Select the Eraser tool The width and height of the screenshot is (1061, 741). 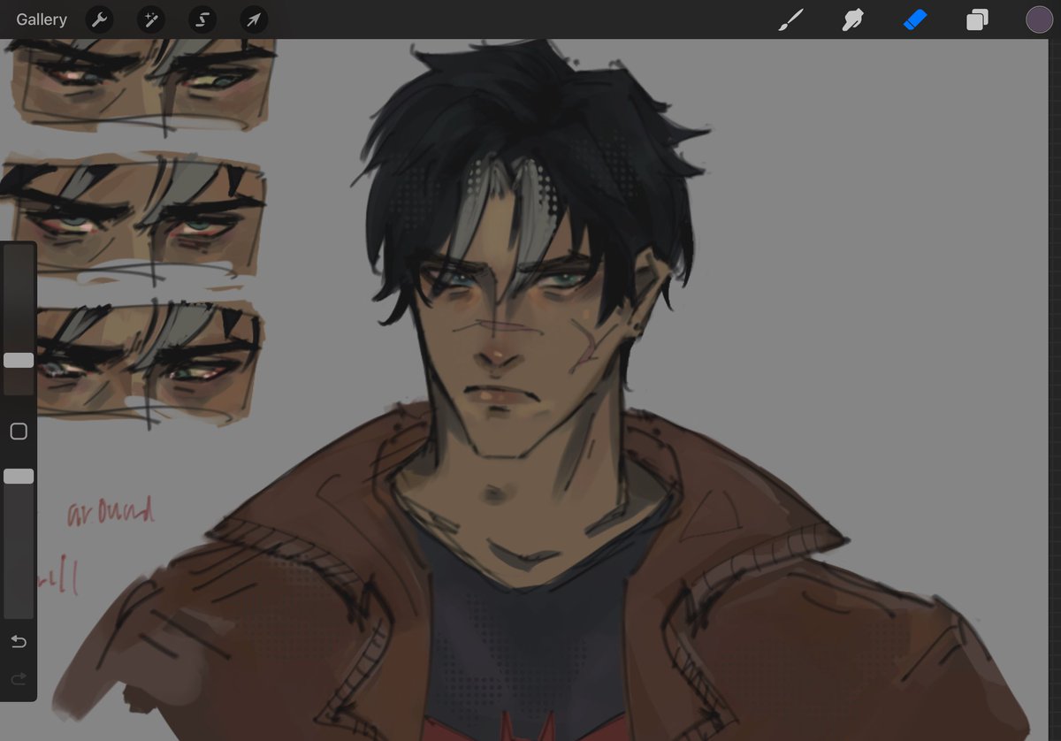(x=915, y=19)
